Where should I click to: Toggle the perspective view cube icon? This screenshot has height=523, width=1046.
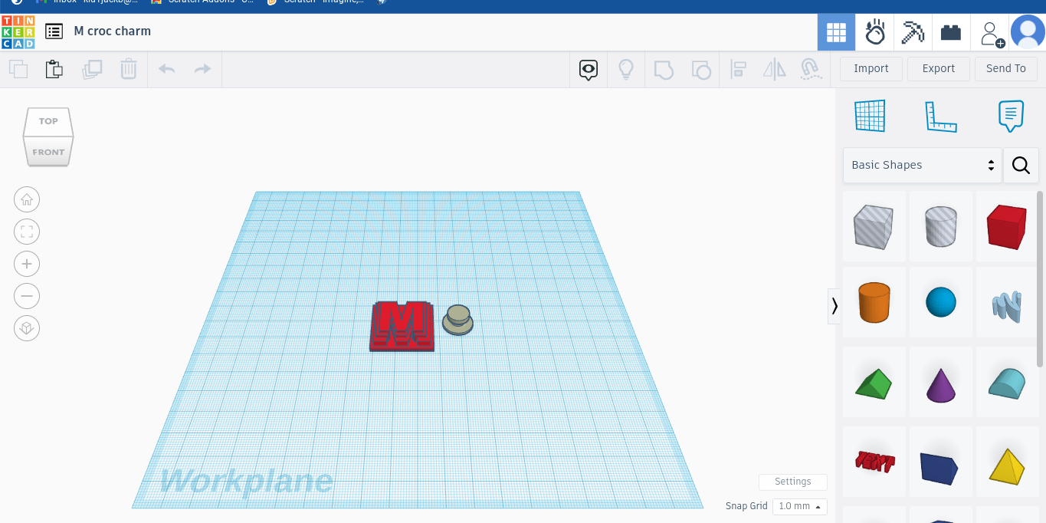[27, 328]
